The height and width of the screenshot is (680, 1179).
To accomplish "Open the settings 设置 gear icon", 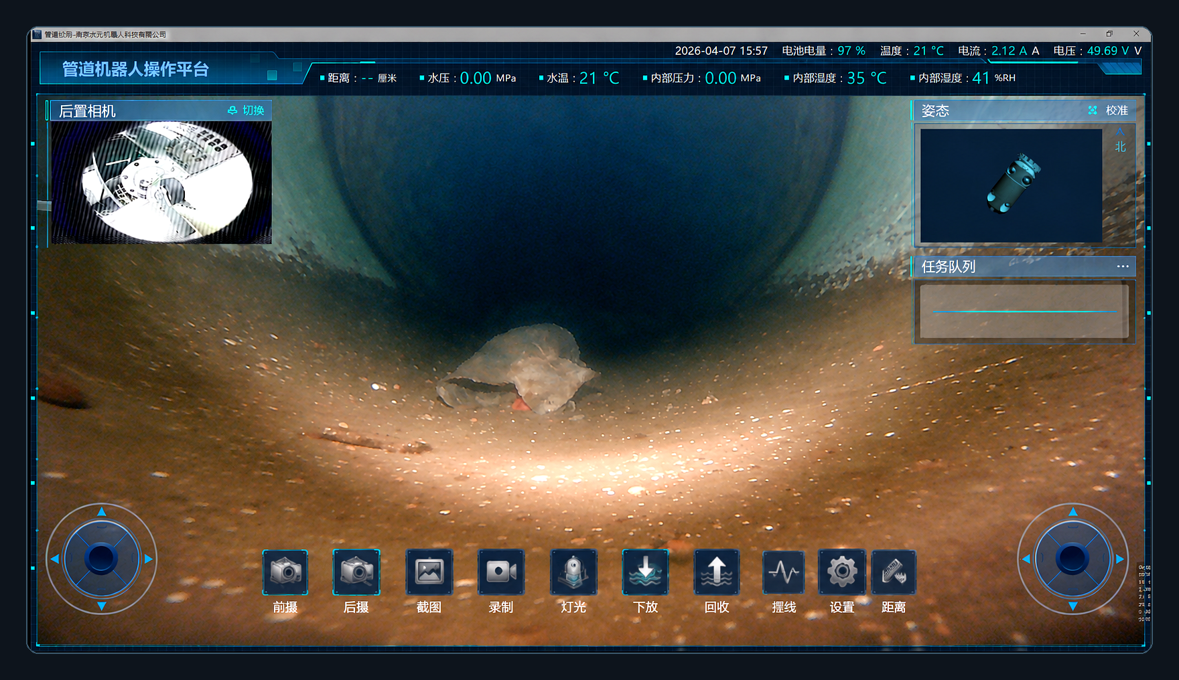I will point(842,572).
